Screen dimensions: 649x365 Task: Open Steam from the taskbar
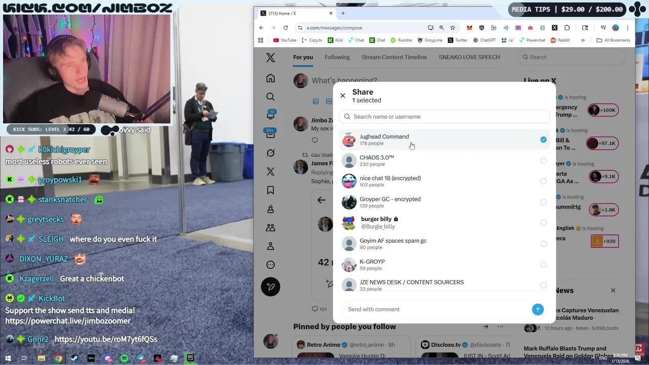75,358
